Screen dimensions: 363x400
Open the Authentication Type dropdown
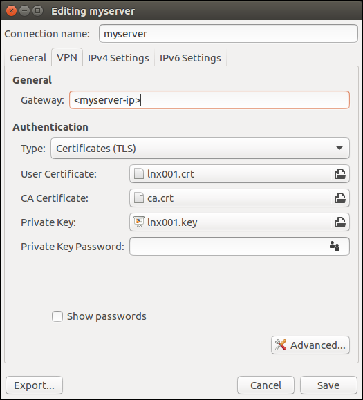[x=200, y=149]
